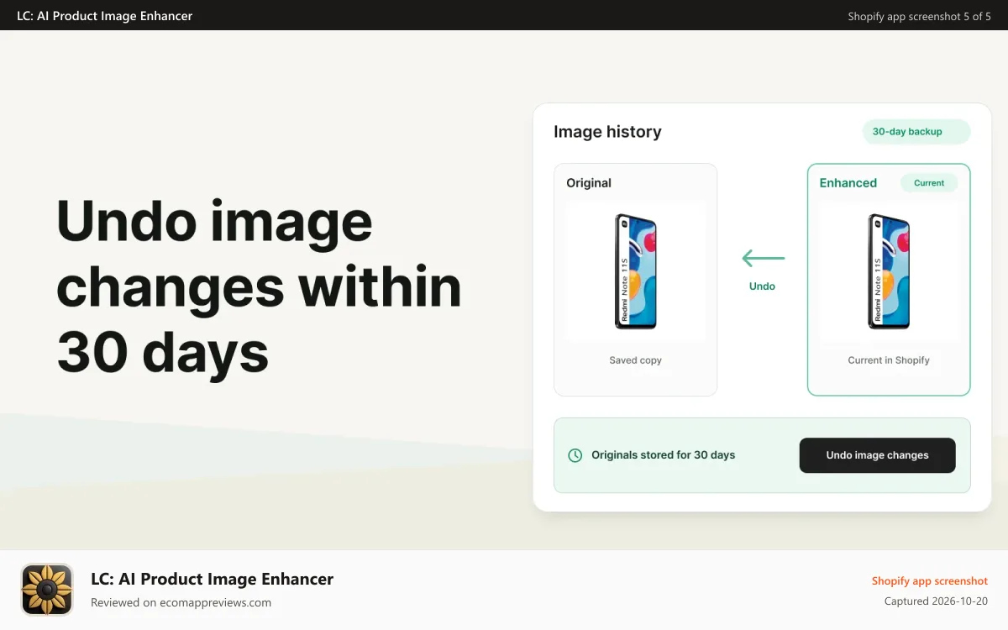Viewport: 1008px width, 630px height.
Task: Select the Current badge on Enhanced card
Action: pyautogui.click(x=929, y=183)
